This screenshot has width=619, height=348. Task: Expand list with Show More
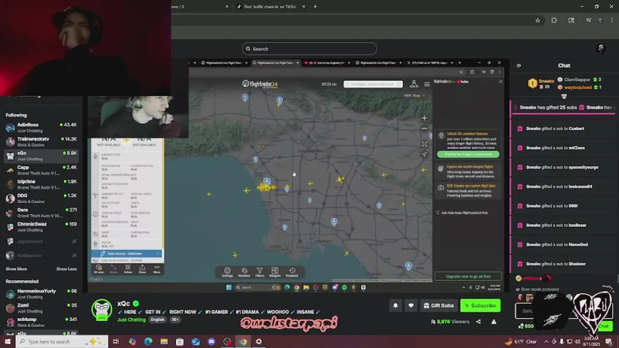pyautogui.click(x=16, y=269)
